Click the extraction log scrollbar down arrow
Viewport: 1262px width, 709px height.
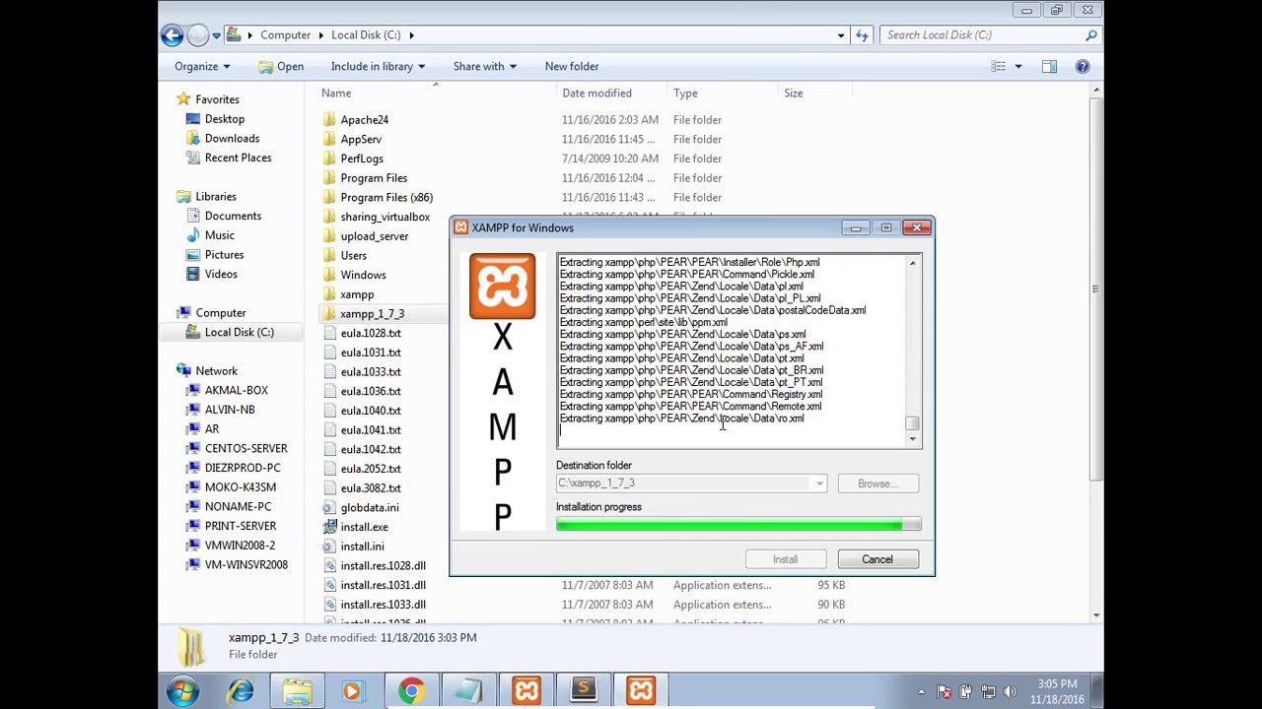(x=912, y=439)
